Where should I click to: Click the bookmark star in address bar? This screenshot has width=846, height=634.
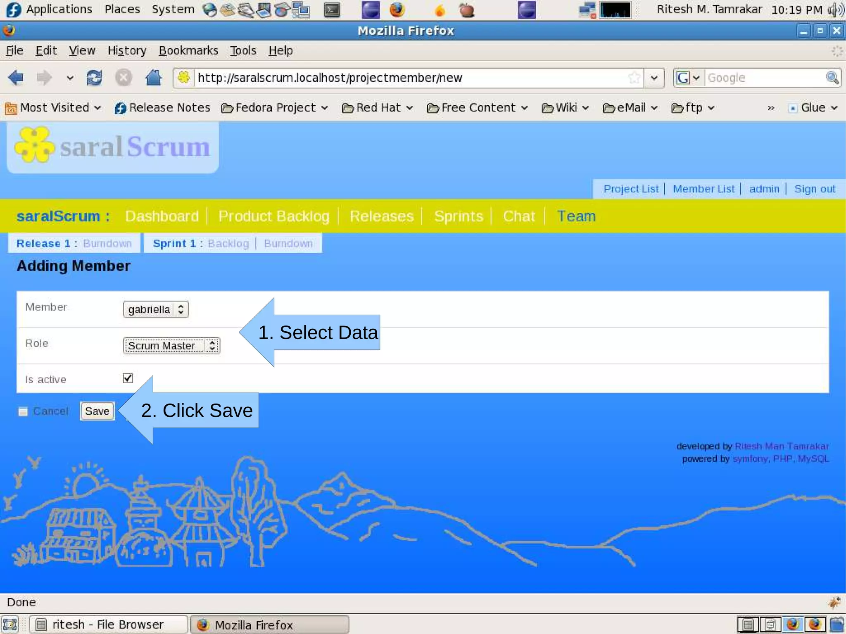pyautogui.click(x=634, y=78)
